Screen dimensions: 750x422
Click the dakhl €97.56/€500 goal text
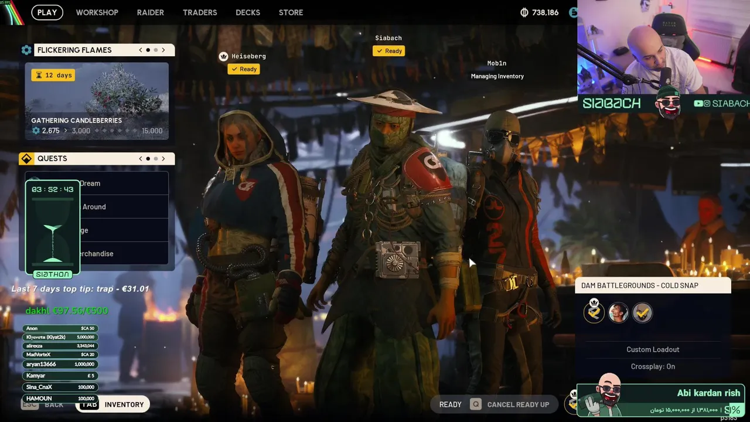point(67,311)
